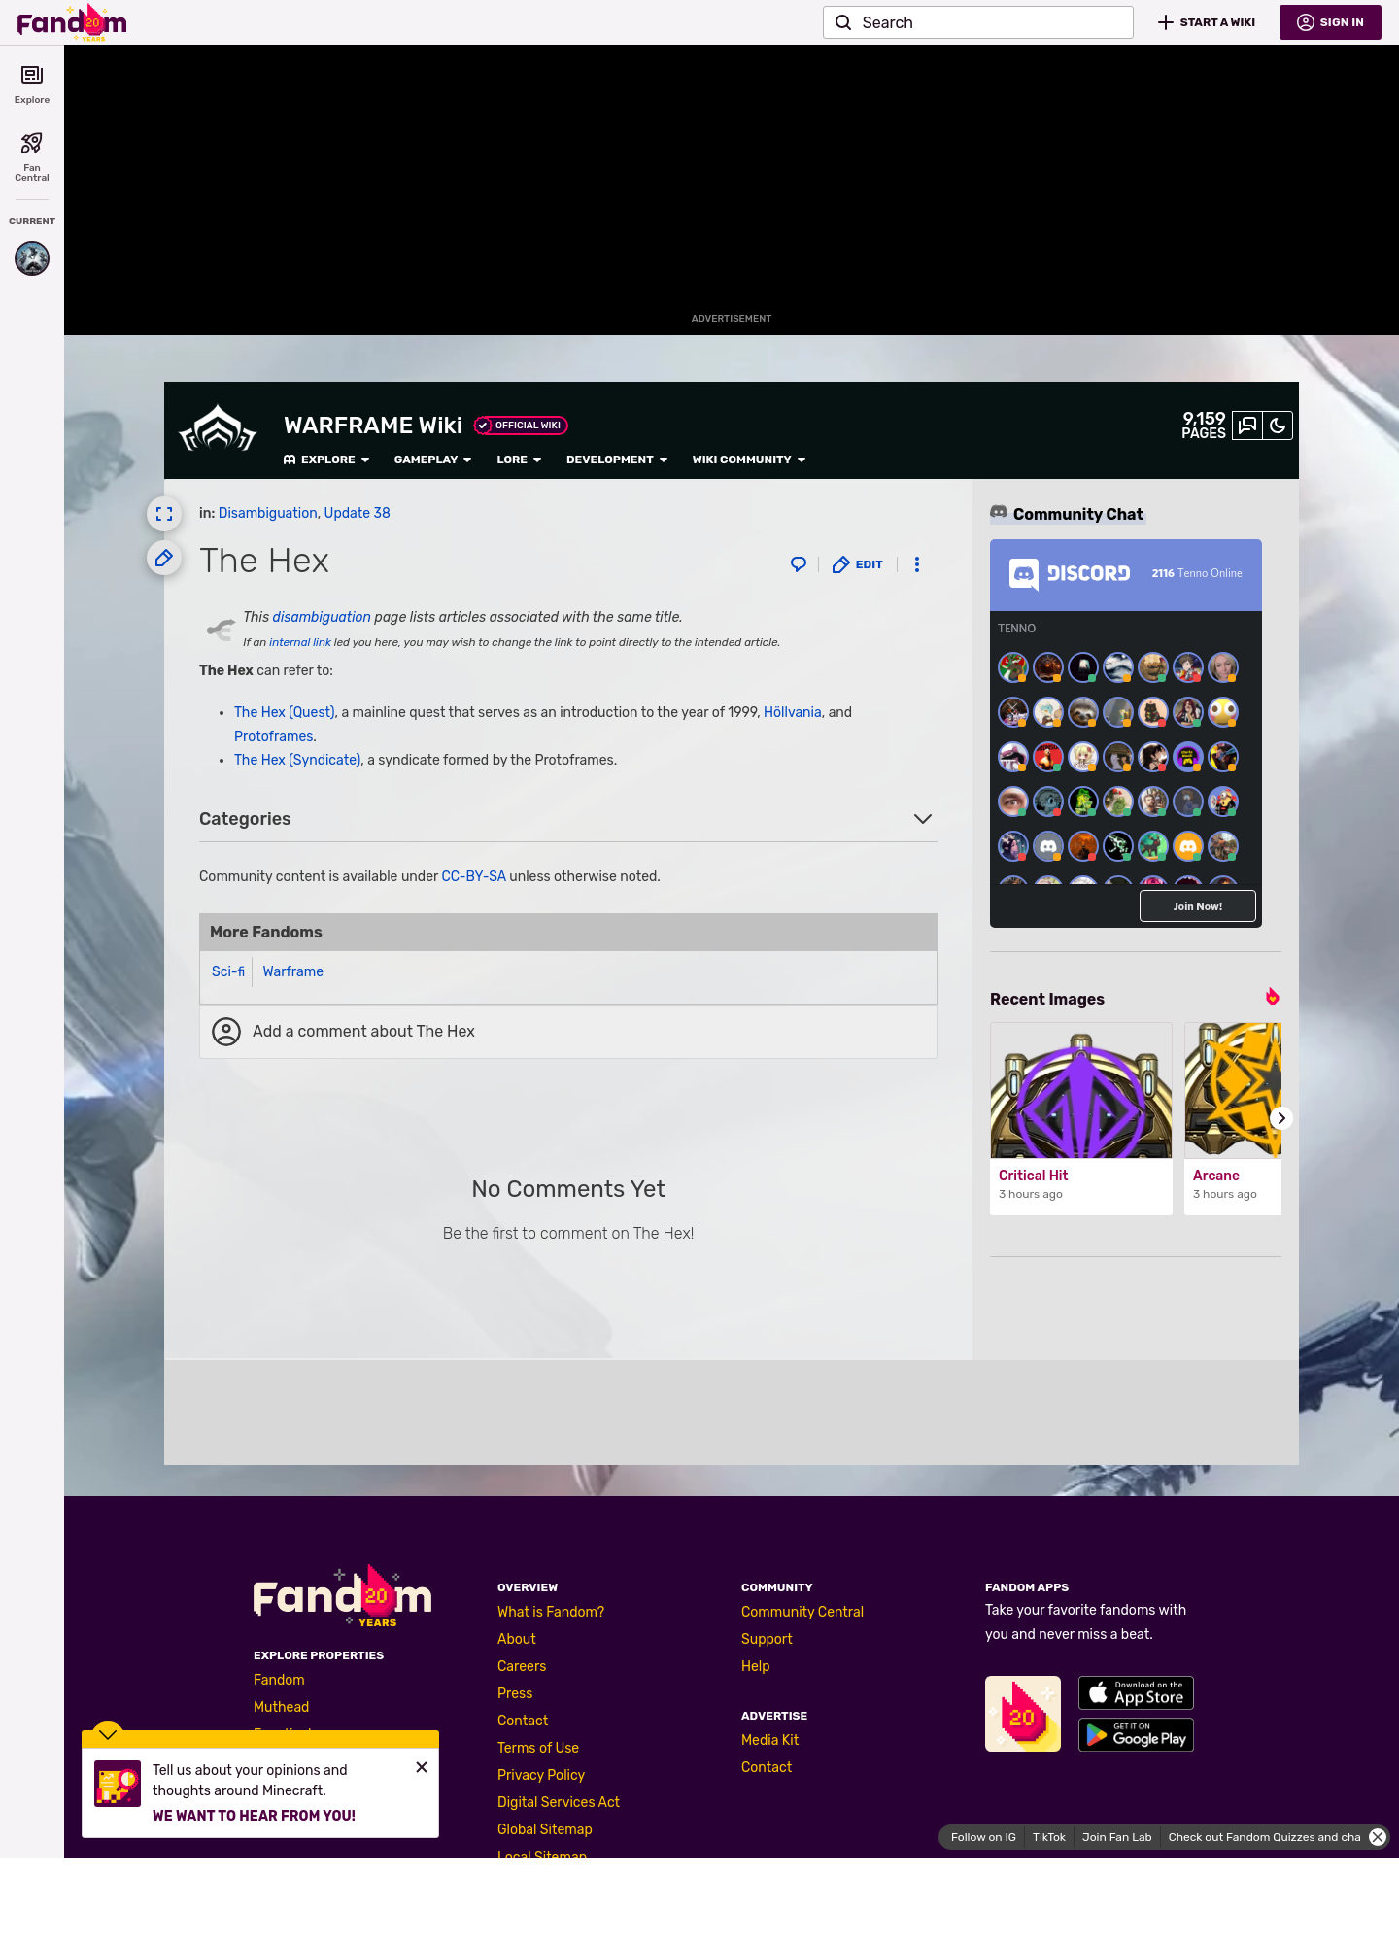This screenshot has height=1943, width=1399.
Task: Click the floating pencil edit icon
Action: [x=164, y=558]
